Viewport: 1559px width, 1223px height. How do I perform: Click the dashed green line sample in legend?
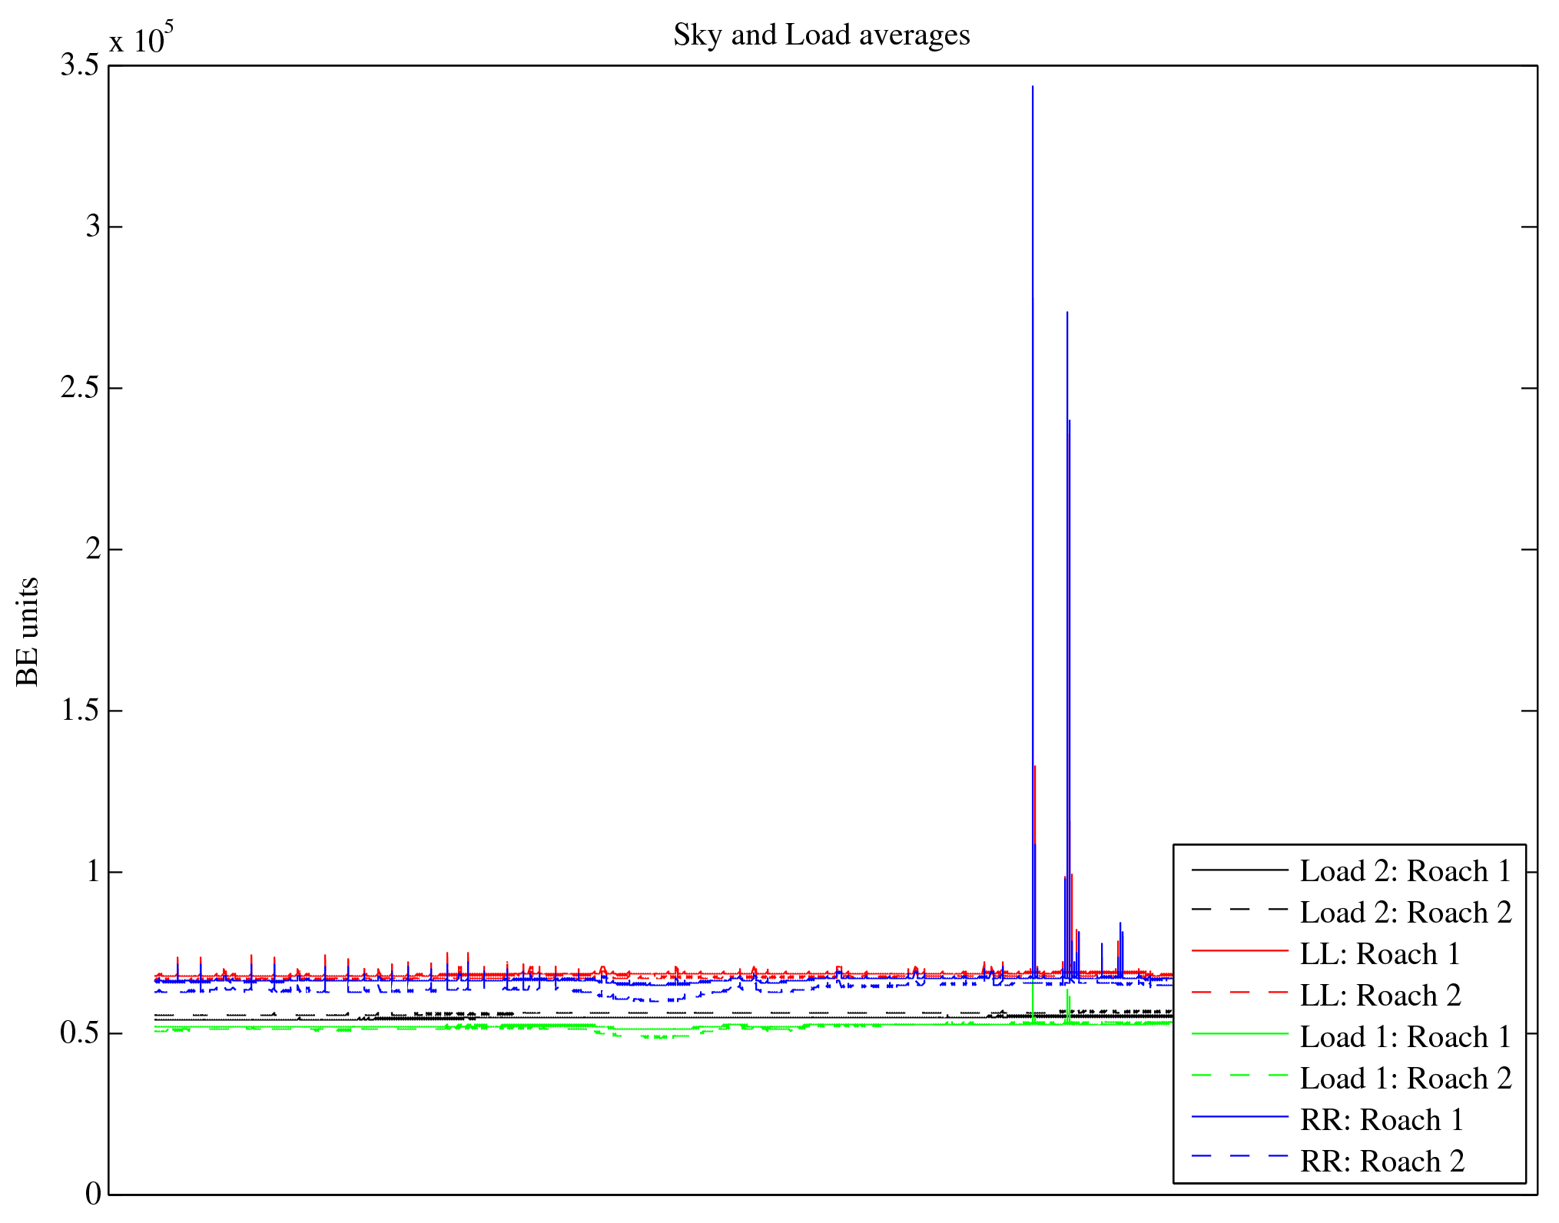(x=1239, y=1076)
